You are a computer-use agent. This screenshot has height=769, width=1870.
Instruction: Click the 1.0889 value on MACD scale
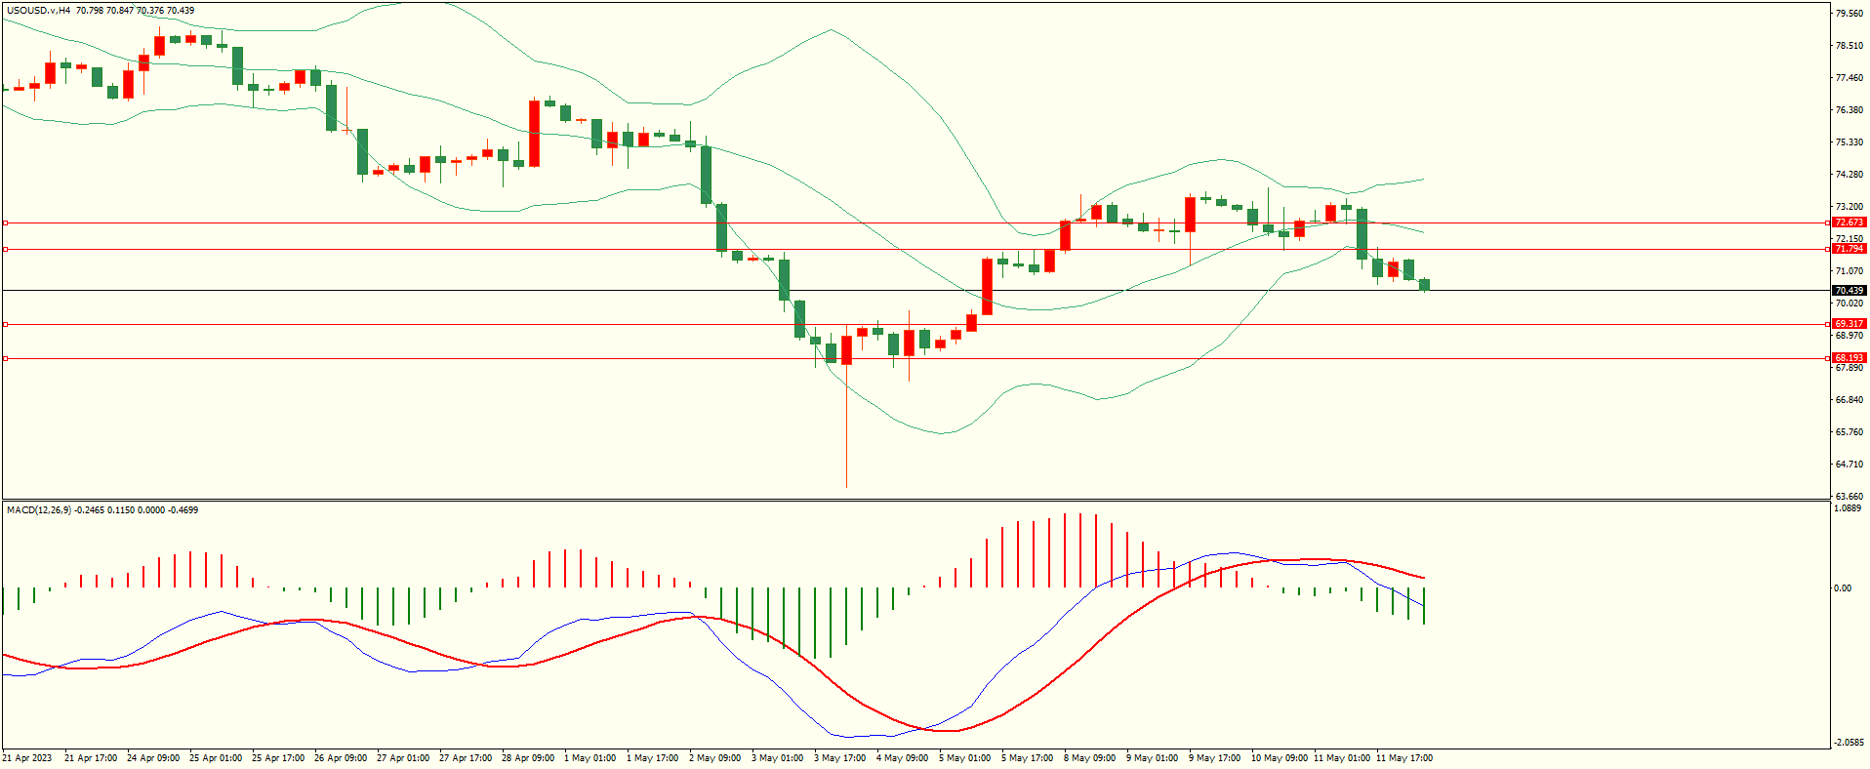[x=1847, y=508]
